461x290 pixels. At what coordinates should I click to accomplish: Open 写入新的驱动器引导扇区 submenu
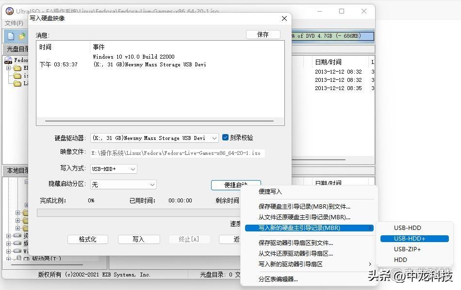point(309,264)
